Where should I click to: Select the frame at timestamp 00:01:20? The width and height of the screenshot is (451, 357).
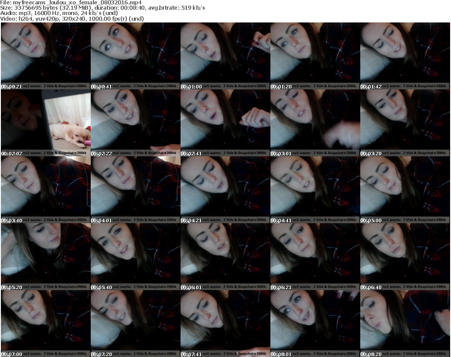pos(315,56)
